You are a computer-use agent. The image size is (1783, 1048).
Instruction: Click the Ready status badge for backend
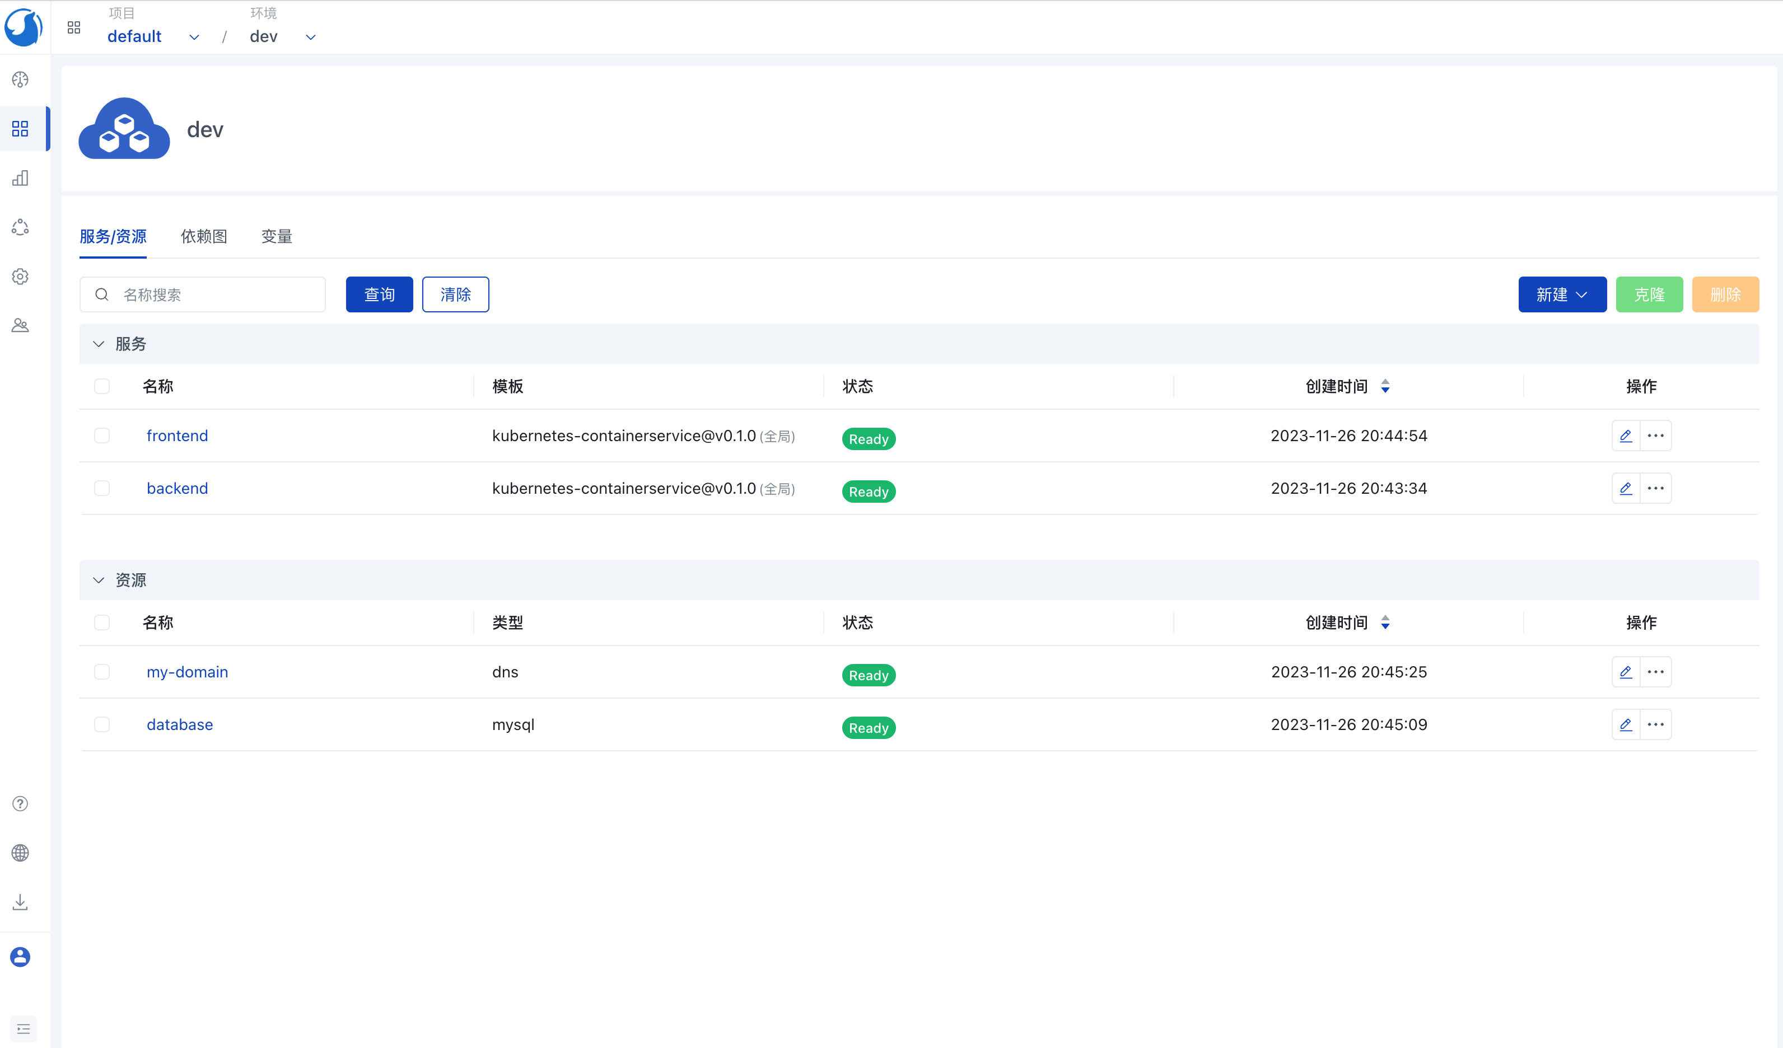(x=869, y=492)
